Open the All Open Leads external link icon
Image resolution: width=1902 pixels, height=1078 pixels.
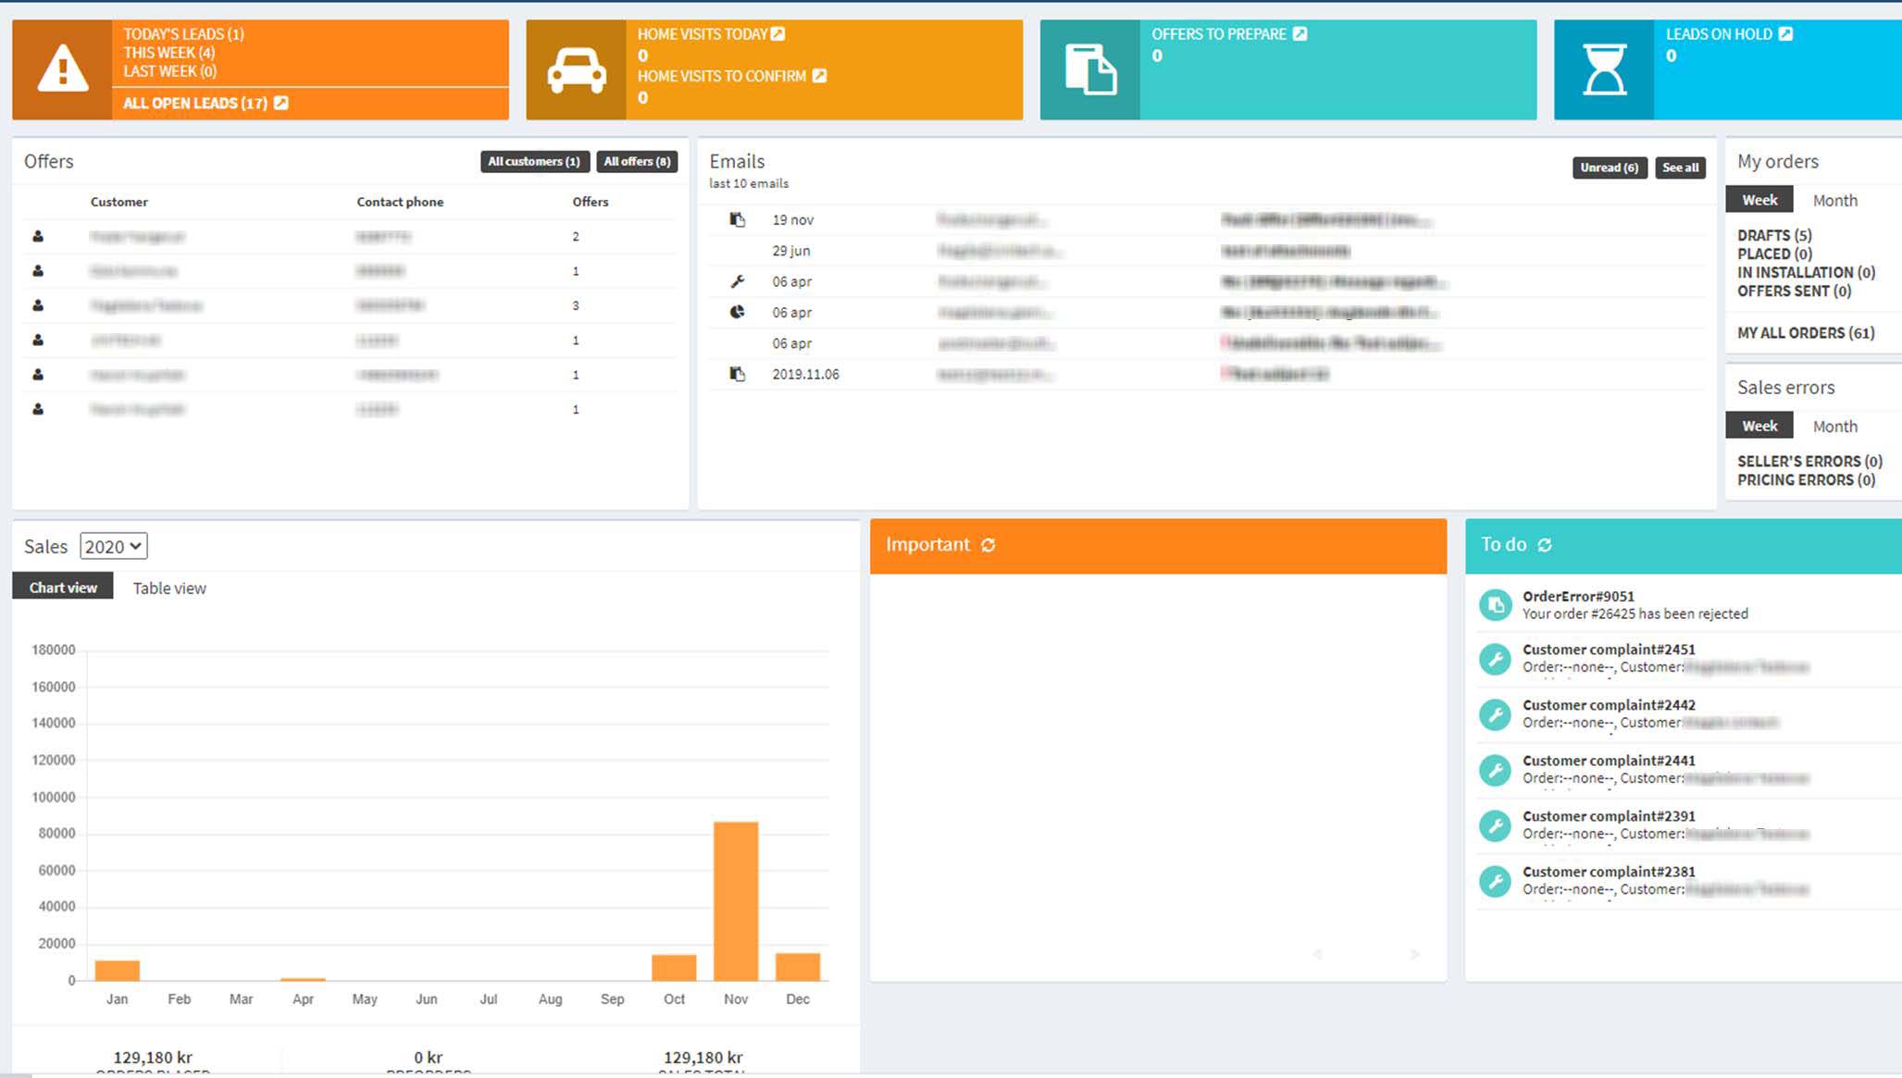[281, 103]
